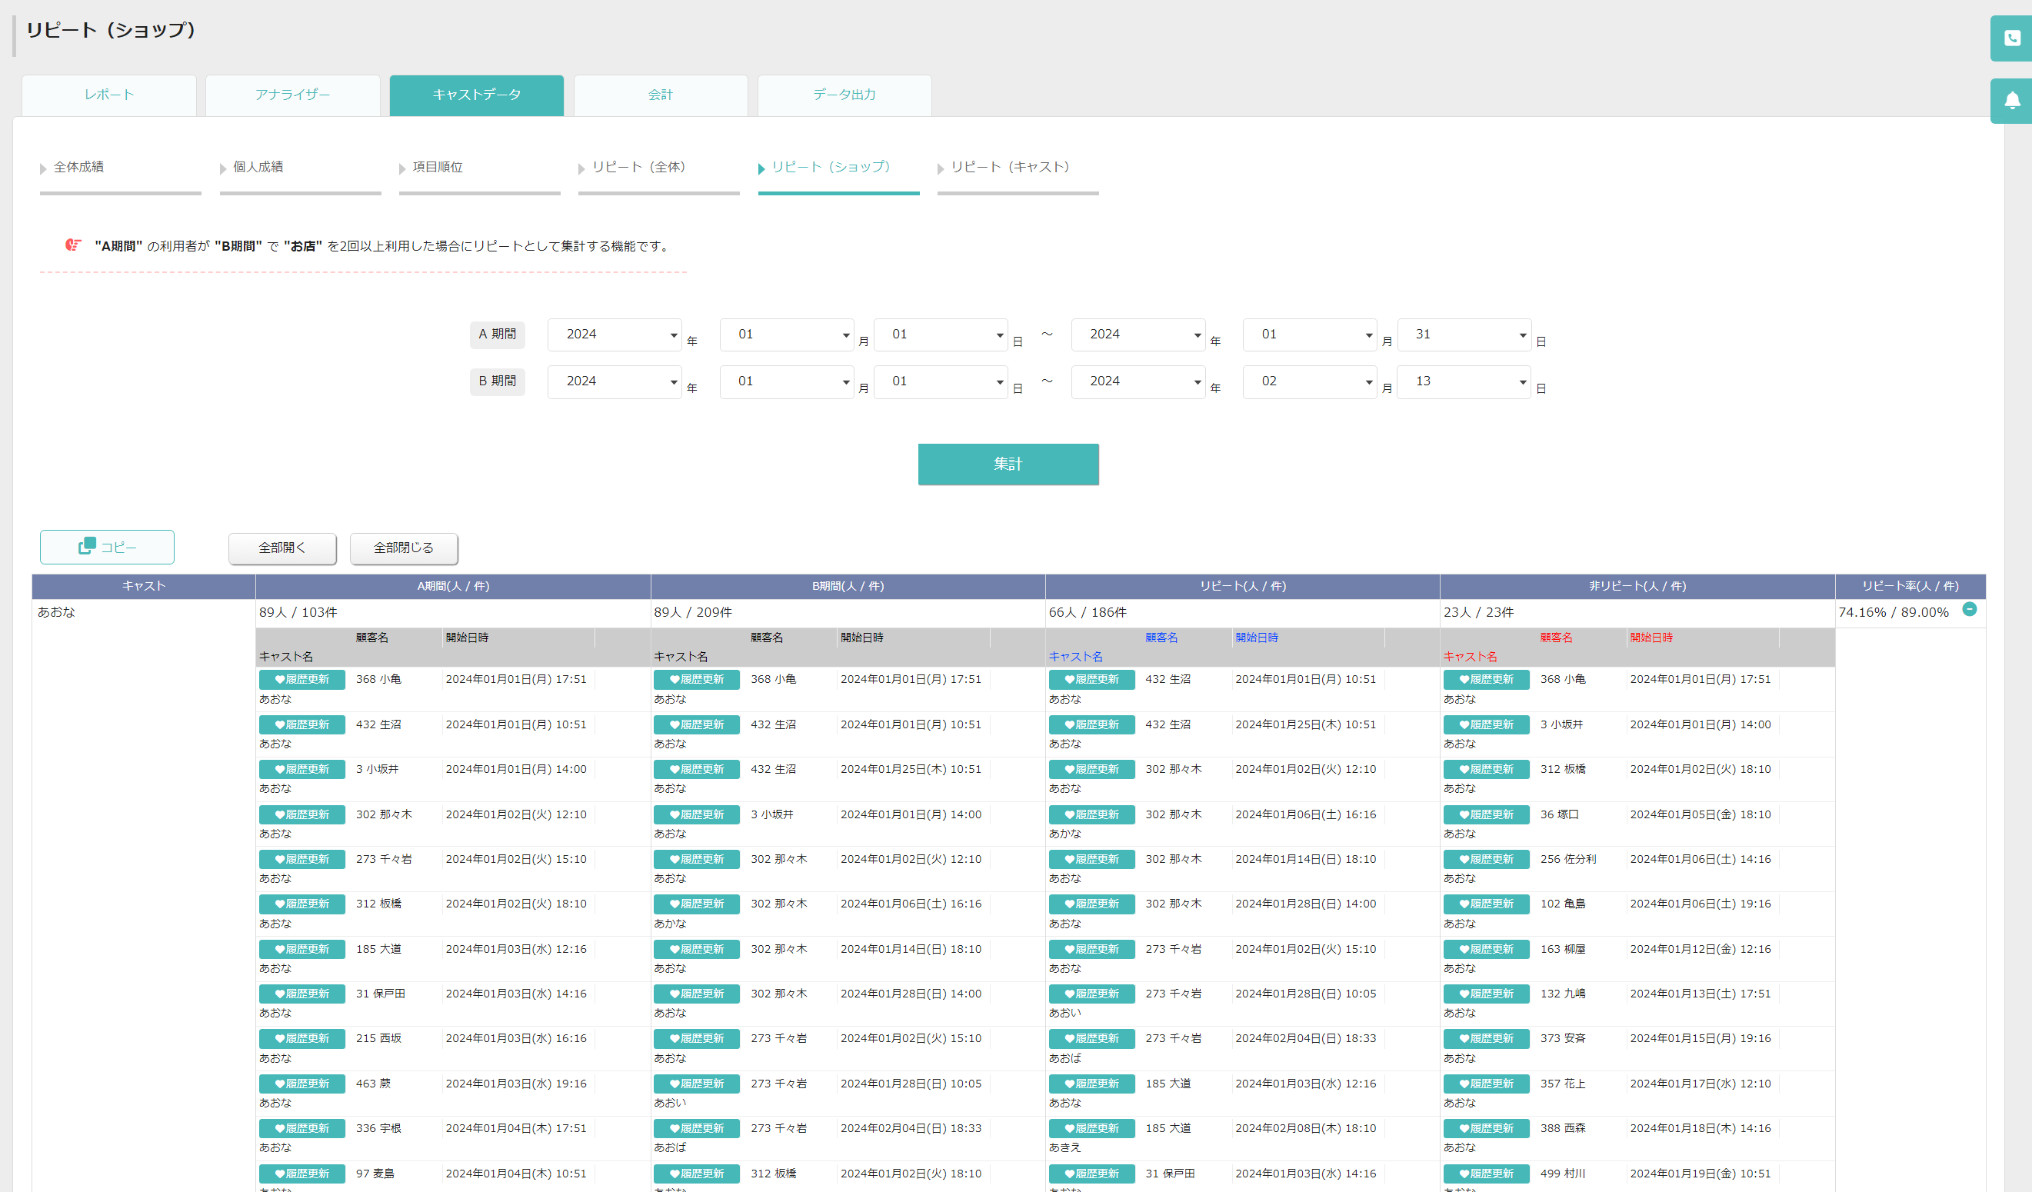Click 履歴更新 for 312 板橋 in 非リピート column
The height and width of the screenshot is (1192, 2032).
(x=1486, y=768)
